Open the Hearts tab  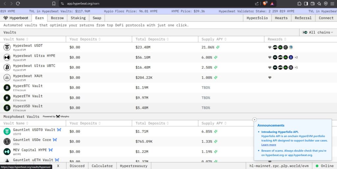click(x=281, y=18)
